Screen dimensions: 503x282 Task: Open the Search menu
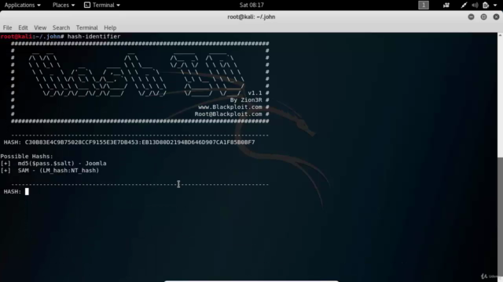click(61, 27)
